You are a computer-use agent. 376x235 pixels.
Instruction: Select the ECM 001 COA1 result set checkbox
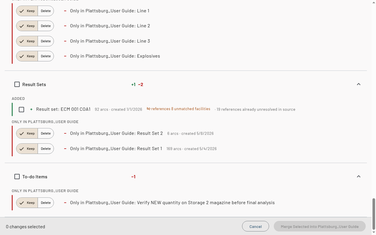[x=21, y=109]
